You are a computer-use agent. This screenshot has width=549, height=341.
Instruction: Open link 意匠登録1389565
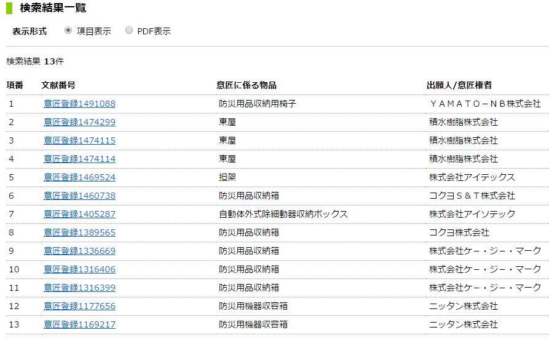79,232
